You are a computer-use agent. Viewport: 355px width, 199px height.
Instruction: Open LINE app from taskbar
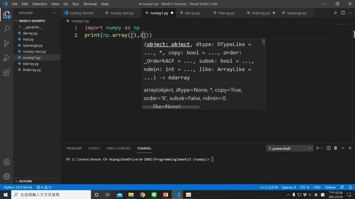coord(154,195)
